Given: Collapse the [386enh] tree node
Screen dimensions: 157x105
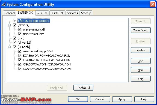Looking at the screenshot, I should pos(9,47).
